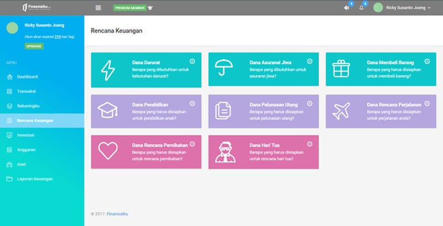The width and height of the screenshot is (443, 226).
Task: Toggle sidebar with the hamburger menu icon
Action: pyautogui.click(x=98, y=8)
